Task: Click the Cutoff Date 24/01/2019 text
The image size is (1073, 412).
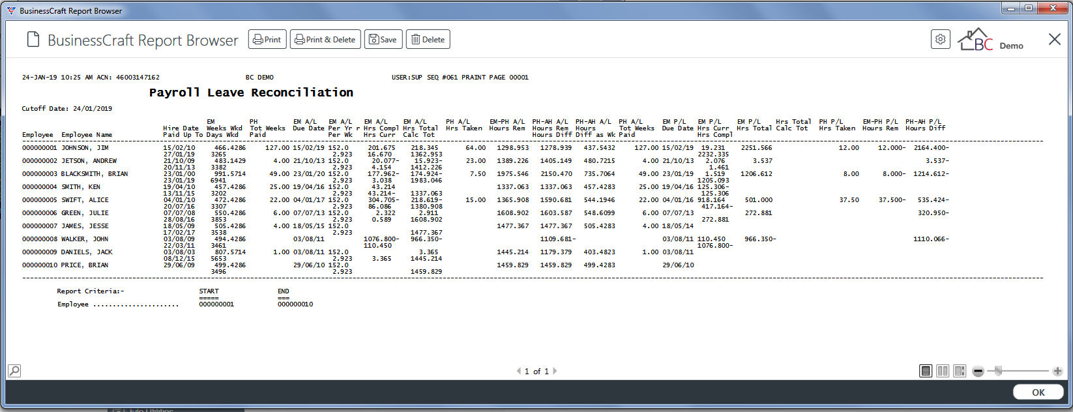Action: tap(67, 109)
